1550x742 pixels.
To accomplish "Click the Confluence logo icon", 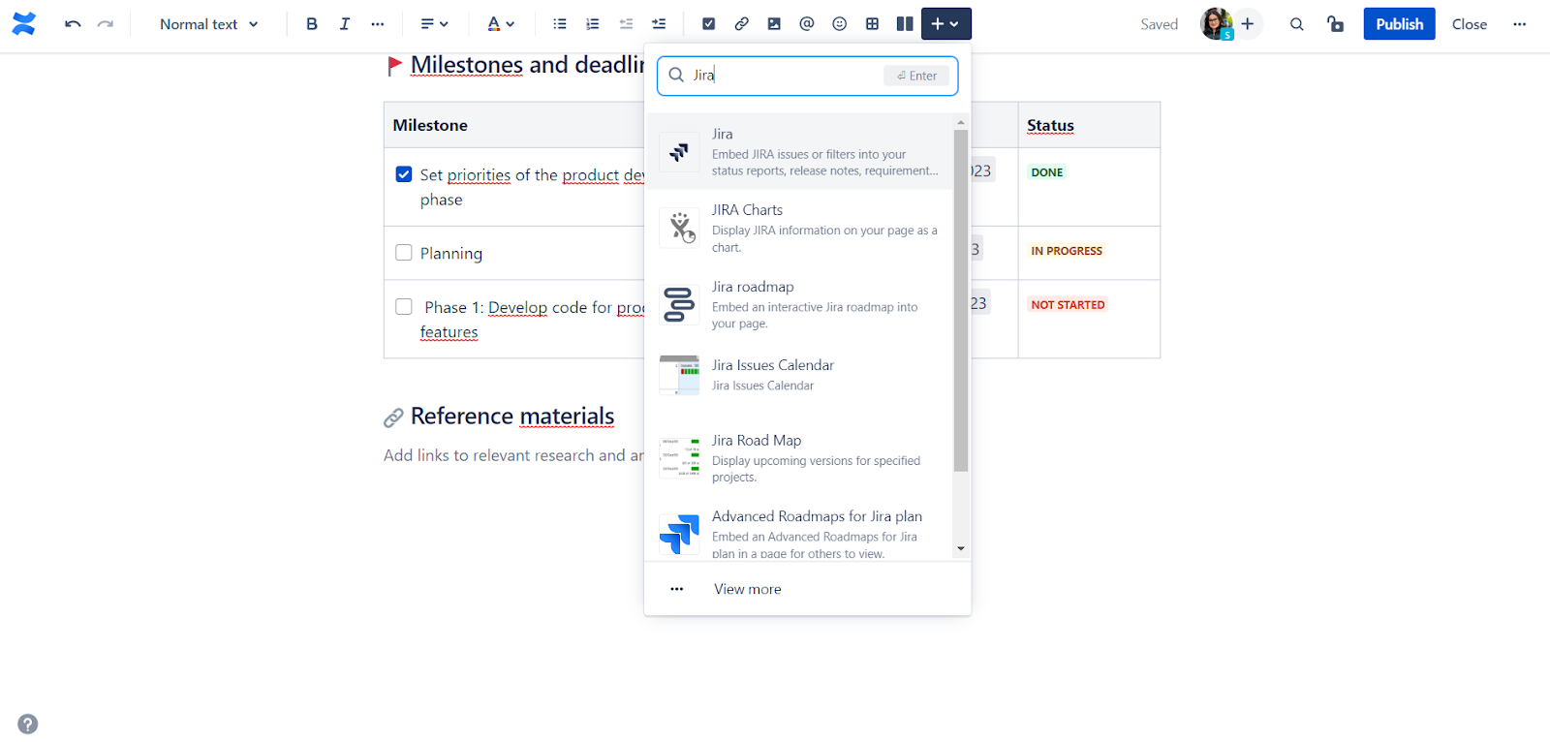I will 24,24.
